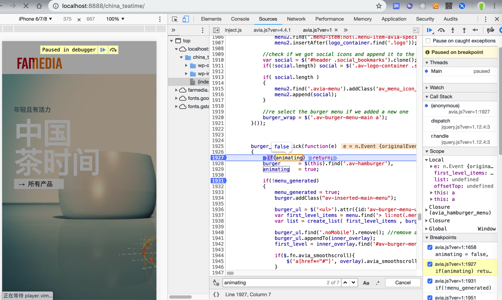Click the Deactivate breakpoints icon
The width and height of the screenshot is (502, 300).
pos(490,30)
